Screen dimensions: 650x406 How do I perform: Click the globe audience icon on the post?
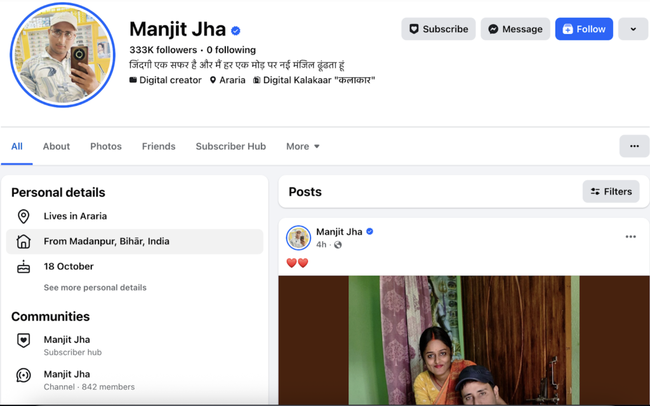[x=338, y=244]
